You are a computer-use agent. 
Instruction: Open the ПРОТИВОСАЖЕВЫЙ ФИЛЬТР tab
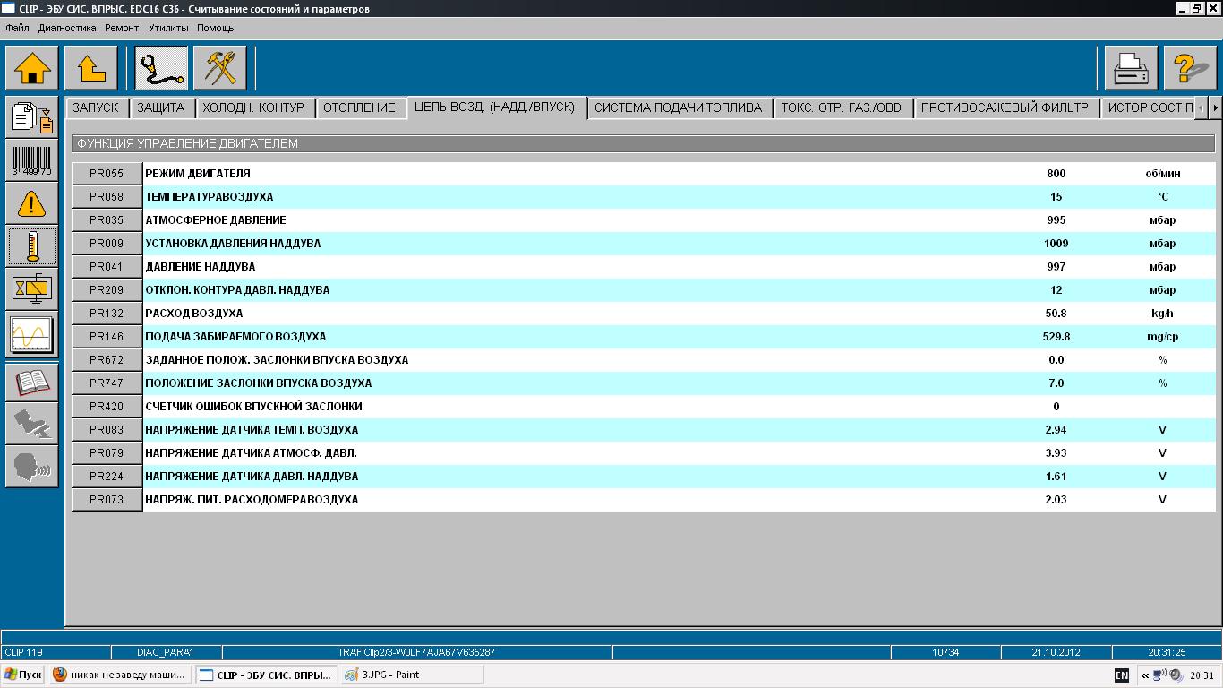pos(1005,107)
